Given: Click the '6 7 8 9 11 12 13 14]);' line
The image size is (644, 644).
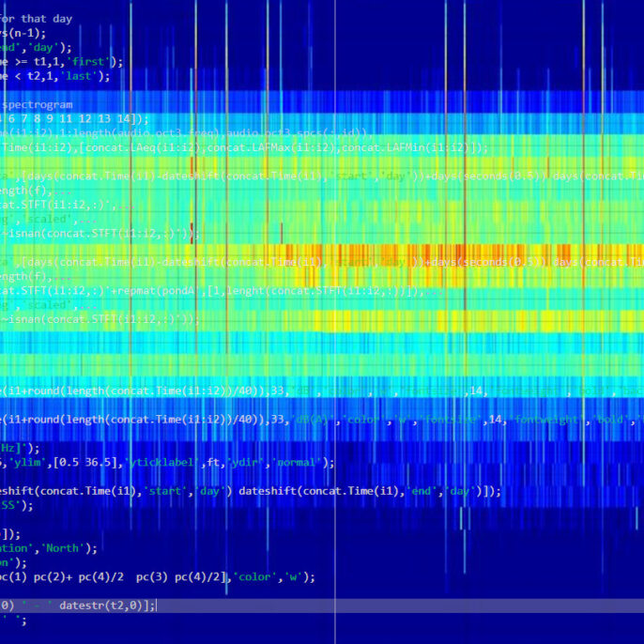Looking at the screenshot, I should click(x=74, y=119).
